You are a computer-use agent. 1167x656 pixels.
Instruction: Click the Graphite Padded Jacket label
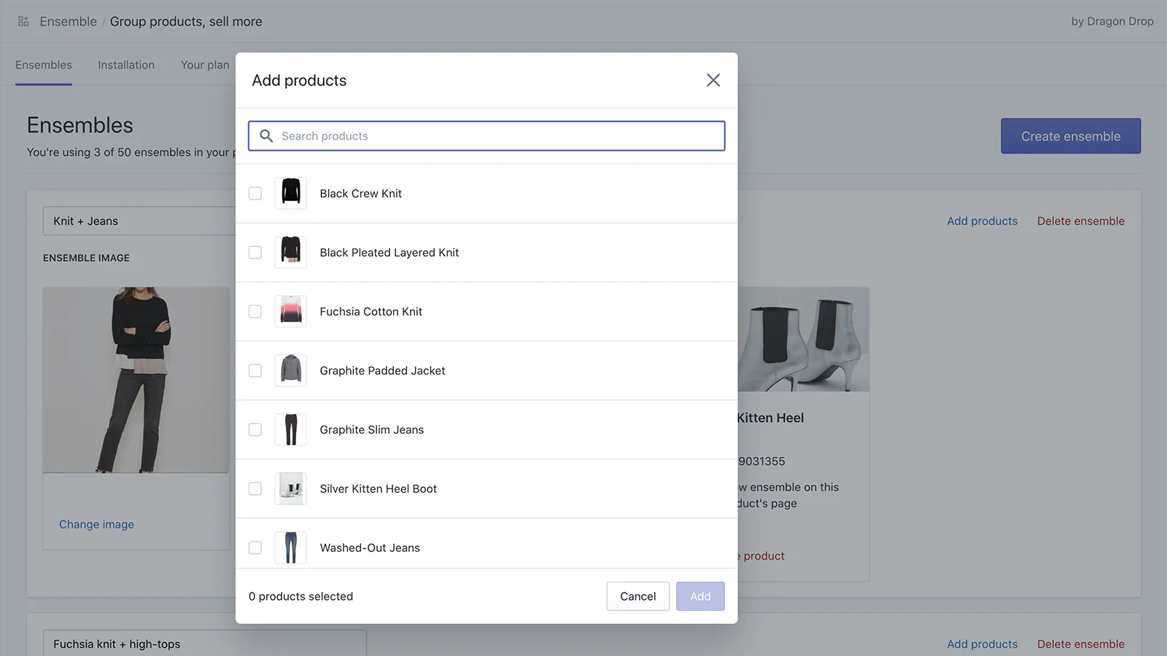(382, 370)
